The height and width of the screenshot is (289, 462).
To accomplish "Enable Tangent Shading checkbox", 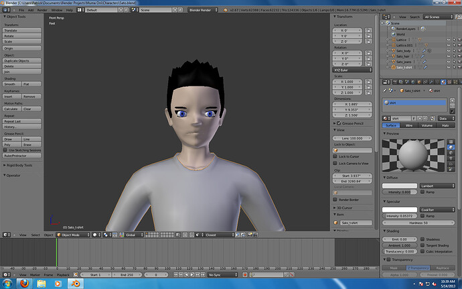I will click(x=422, y=245).
